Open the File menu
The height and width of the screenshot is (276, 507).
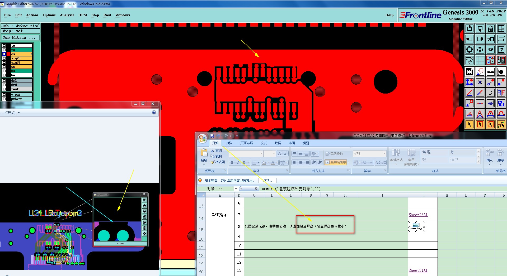(7, 15)
